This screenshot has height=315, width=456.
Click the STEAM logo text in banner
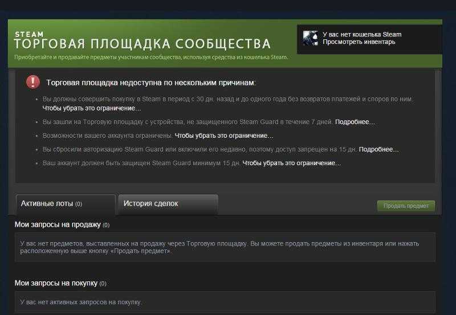point(29,34)
